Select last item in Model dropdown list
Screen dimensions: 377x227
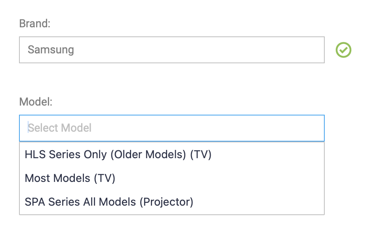coord(109,202)
